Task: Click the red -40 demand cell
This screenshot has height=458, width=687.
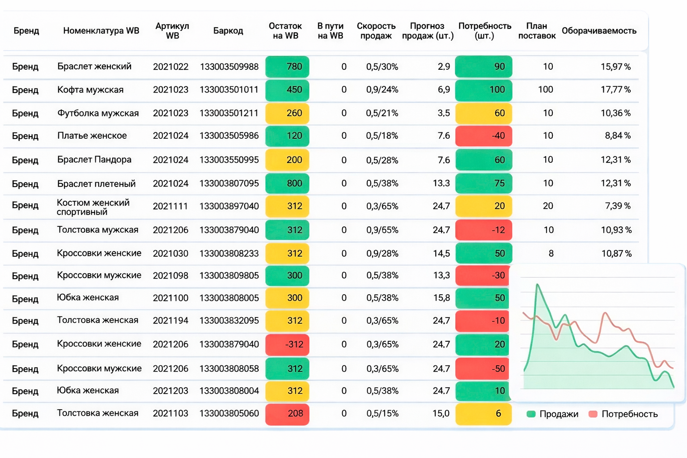Action: 483,136
